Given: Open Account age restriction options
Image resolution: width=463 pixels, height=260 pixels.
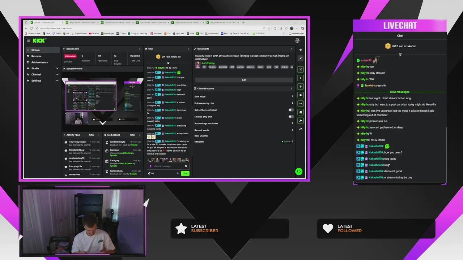Looking at the screenshot, I should (x=244, y=123).
